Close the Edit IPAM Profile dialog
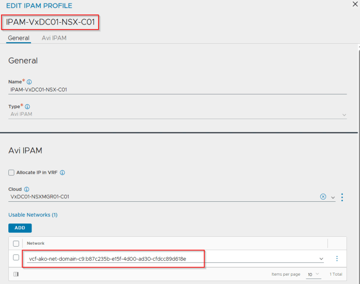Screen dimensions: 360x284 tap(355, 4)
